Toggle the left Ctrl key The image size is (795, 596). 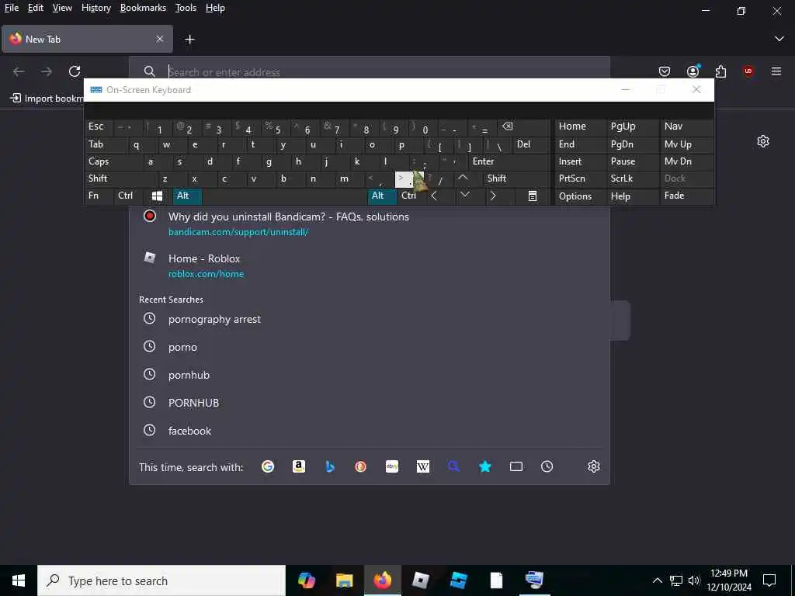tap(129, 196)
